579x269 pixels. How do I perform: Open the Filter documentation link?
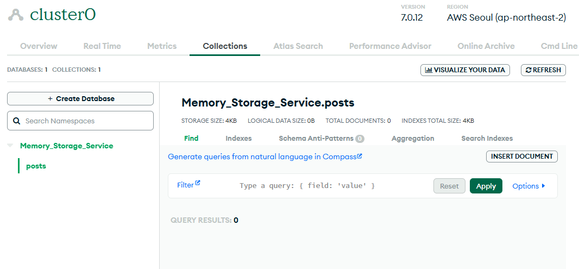click(188, 184)
